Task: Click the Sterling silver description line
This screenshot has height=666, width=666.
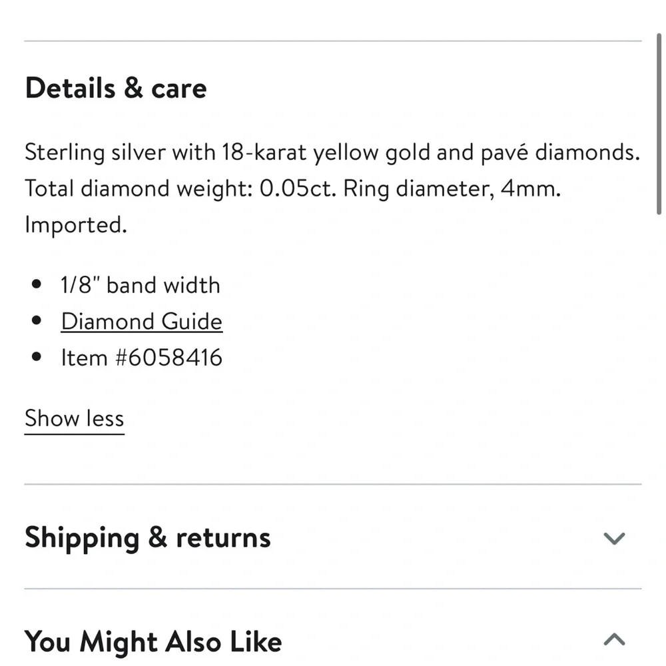Action: pyautogui.click(x=332, y=153)
